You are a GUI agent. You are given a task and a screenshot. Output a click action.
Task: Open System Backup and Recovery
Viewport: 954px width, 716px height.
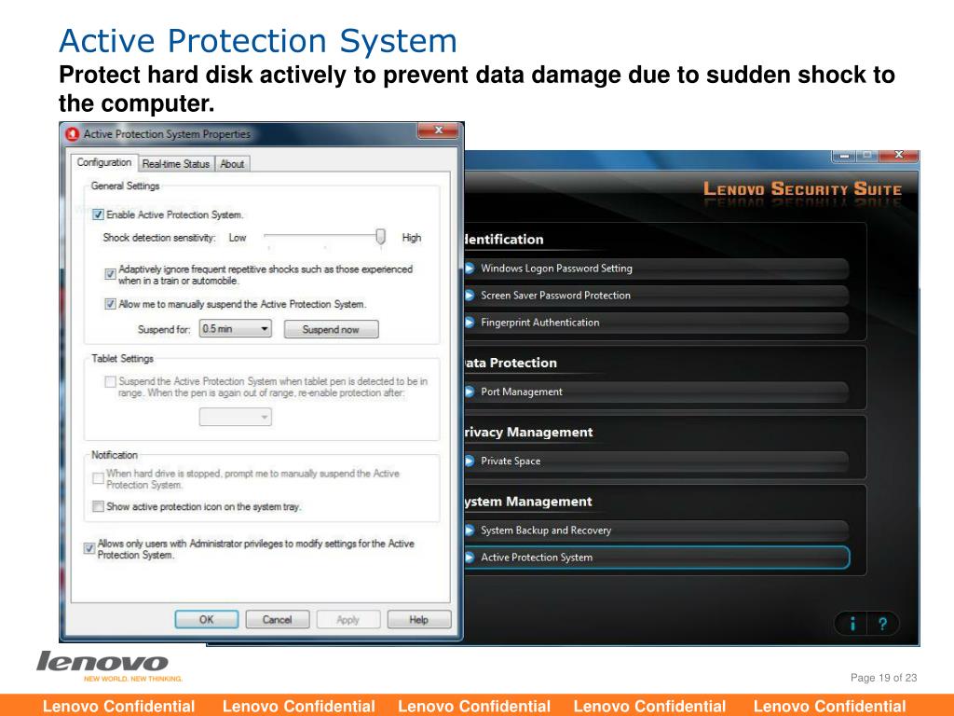(x=657, y=530)
